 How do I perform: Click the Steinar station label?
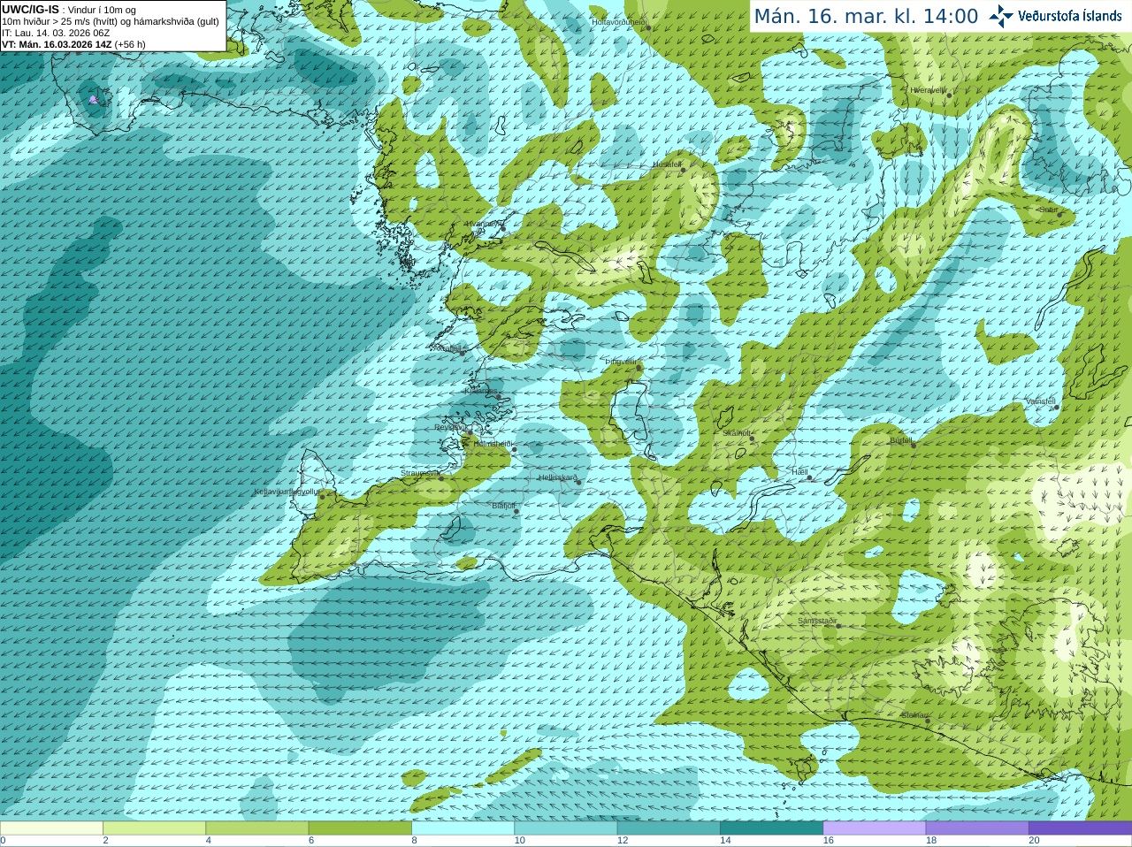point(914,714)
